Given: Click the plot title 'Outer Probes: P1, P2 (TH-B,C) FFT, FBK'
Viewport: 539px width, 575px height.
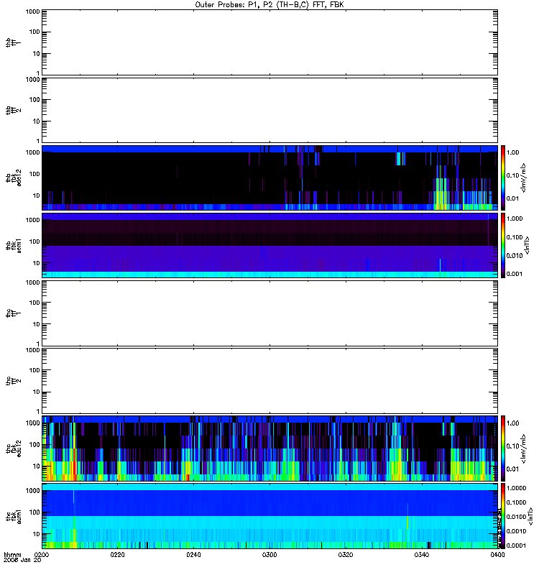Looking at the screenshot, I should click(x=269, y=5).
